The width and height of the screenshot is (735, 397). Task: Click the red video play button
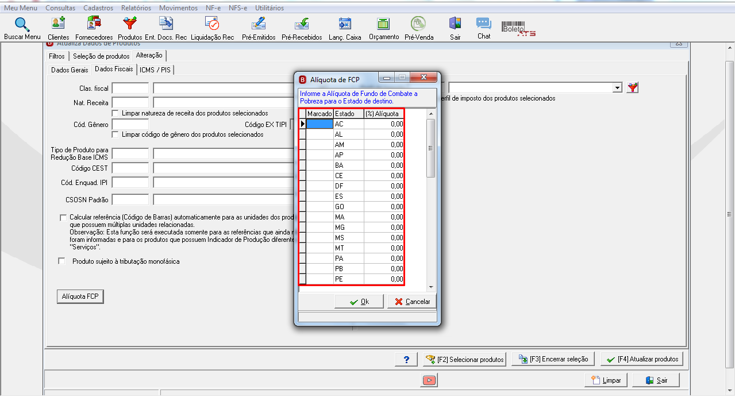[x=428, y=380]
